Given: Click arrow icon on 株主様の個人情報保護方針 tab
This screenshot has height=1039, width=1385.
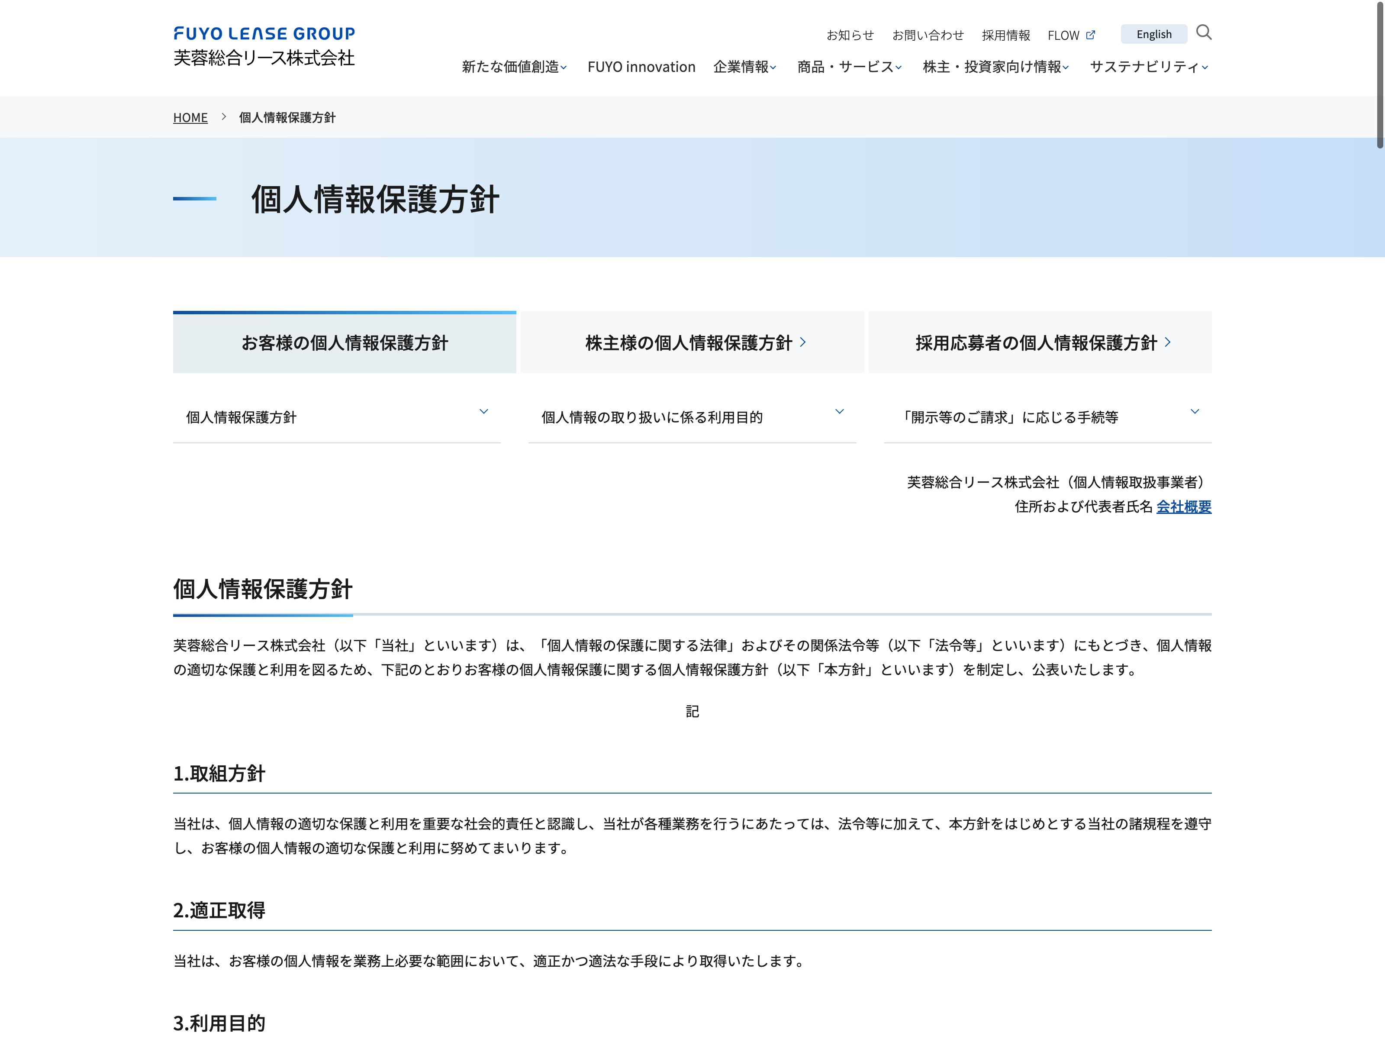Looking at the screenshot, I should point(803,342).
